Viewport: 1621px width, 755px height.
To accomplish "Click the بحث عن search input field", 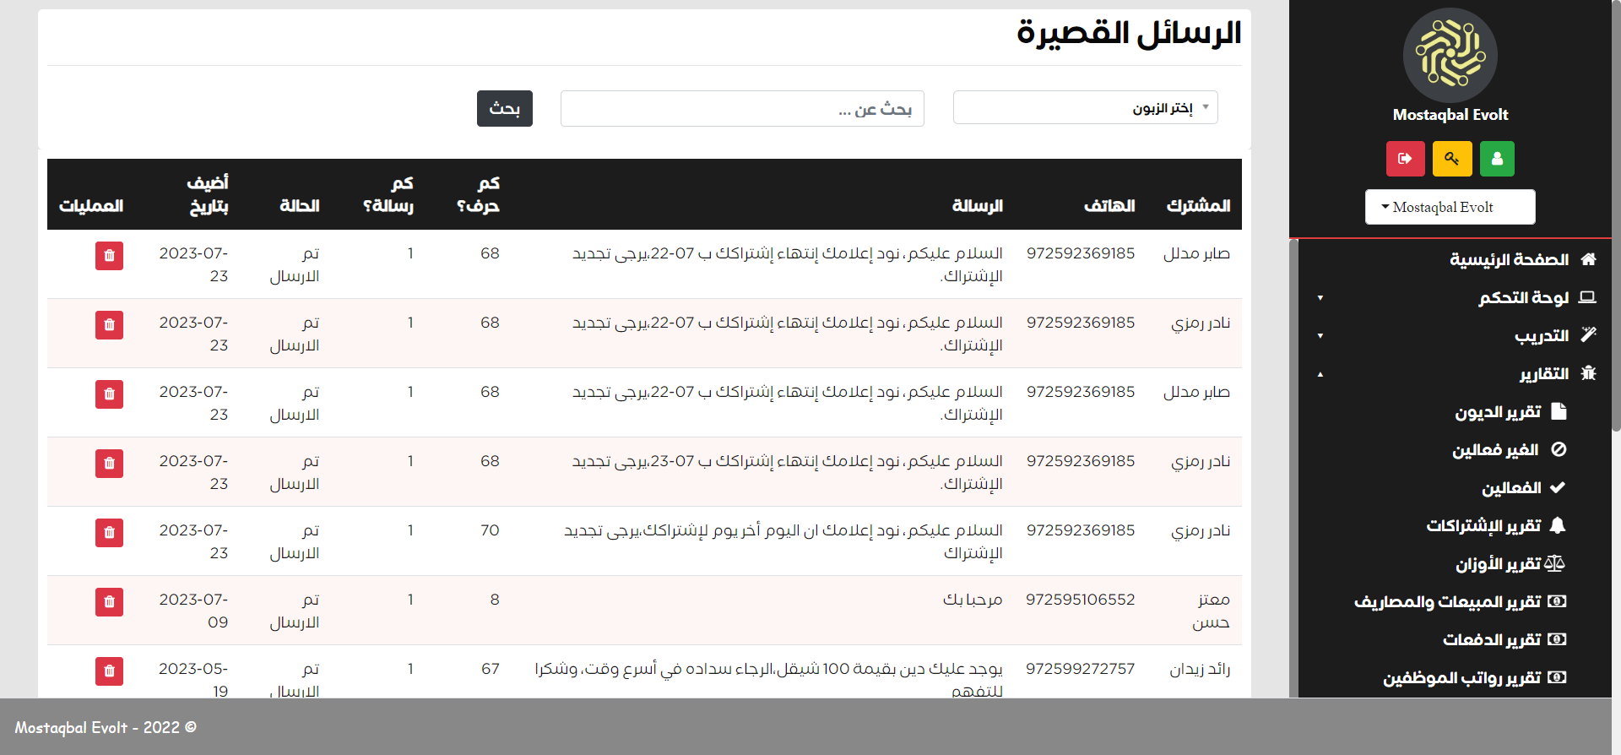I will [742, 109].
